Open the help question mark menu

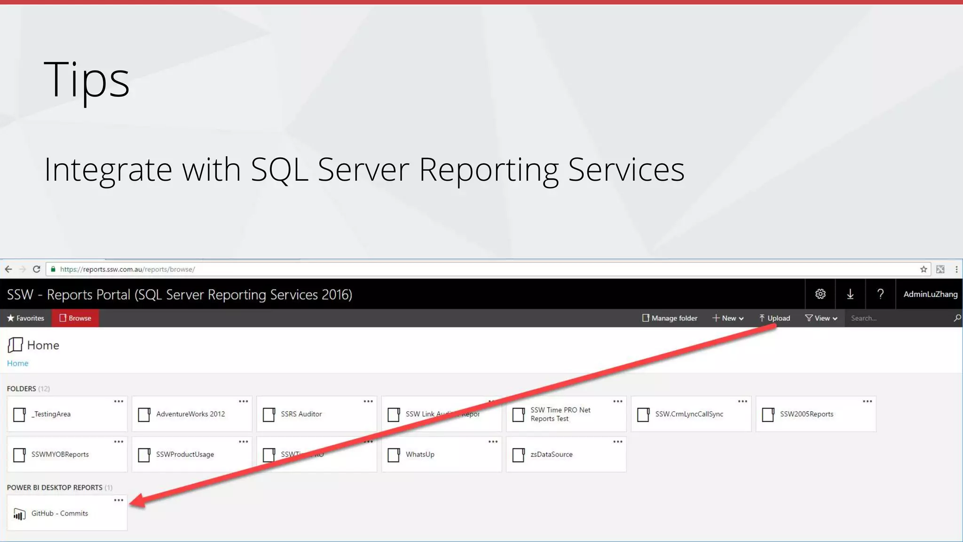(x=880, y=294)
